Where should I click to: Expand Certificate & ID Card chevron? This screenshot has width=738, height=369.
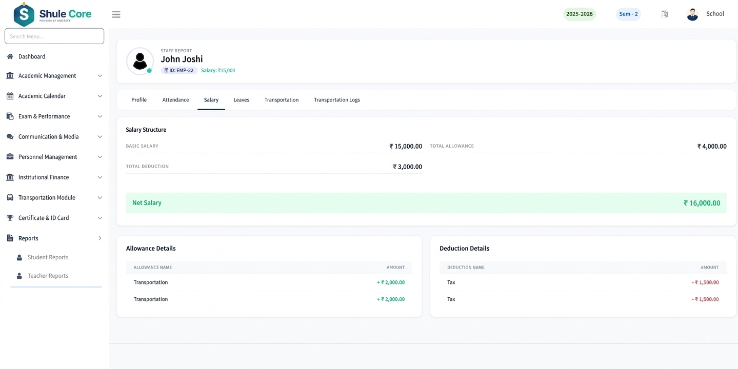tap(100, 218)
